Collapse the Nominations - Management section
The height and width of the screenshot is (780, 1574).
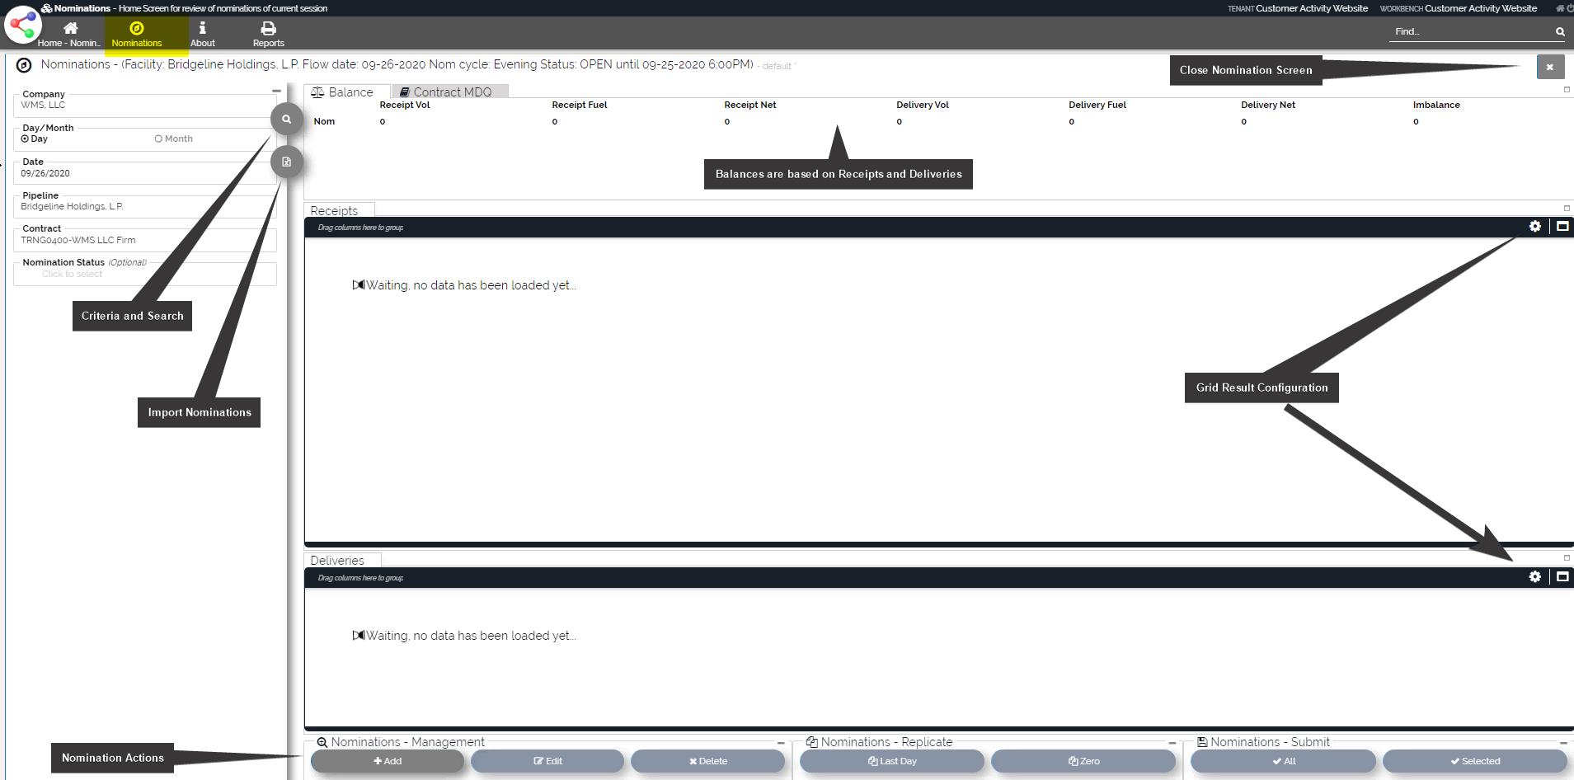point(780,743)
